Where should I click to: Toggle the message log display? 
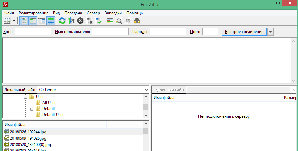coord(24,21)
